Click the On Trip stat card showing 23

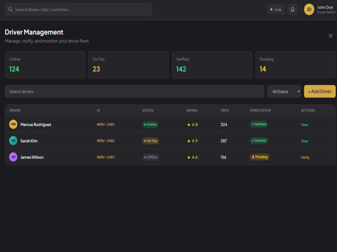coord(128,65)
